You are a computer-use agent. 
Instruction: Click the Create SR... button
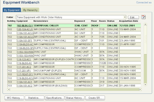tap(95, 98)
